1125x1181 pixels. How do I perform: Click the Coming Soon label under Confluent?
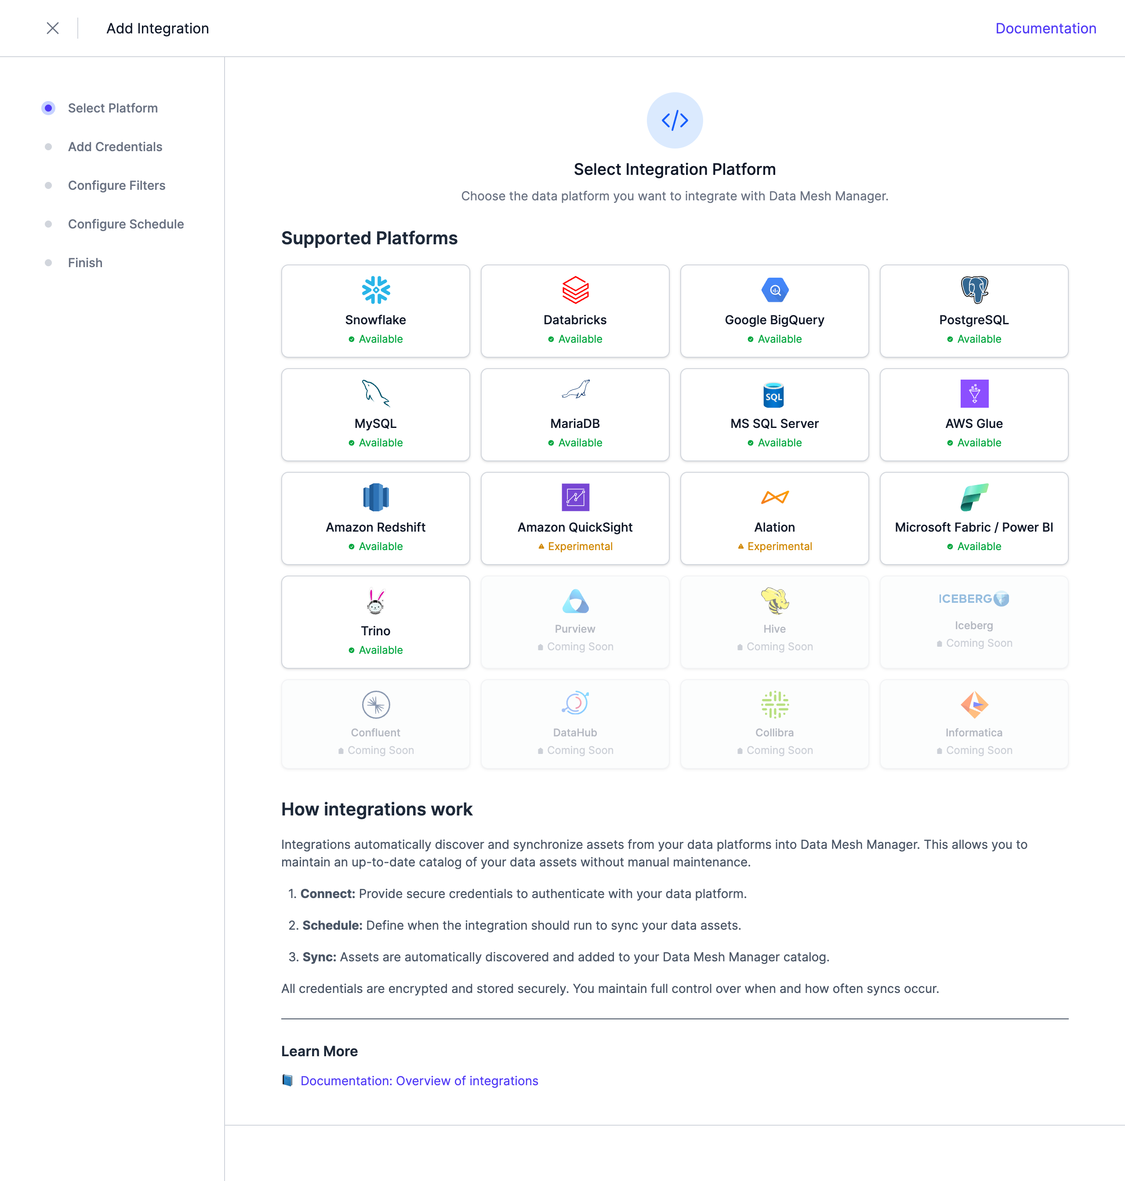click(376, 750)
